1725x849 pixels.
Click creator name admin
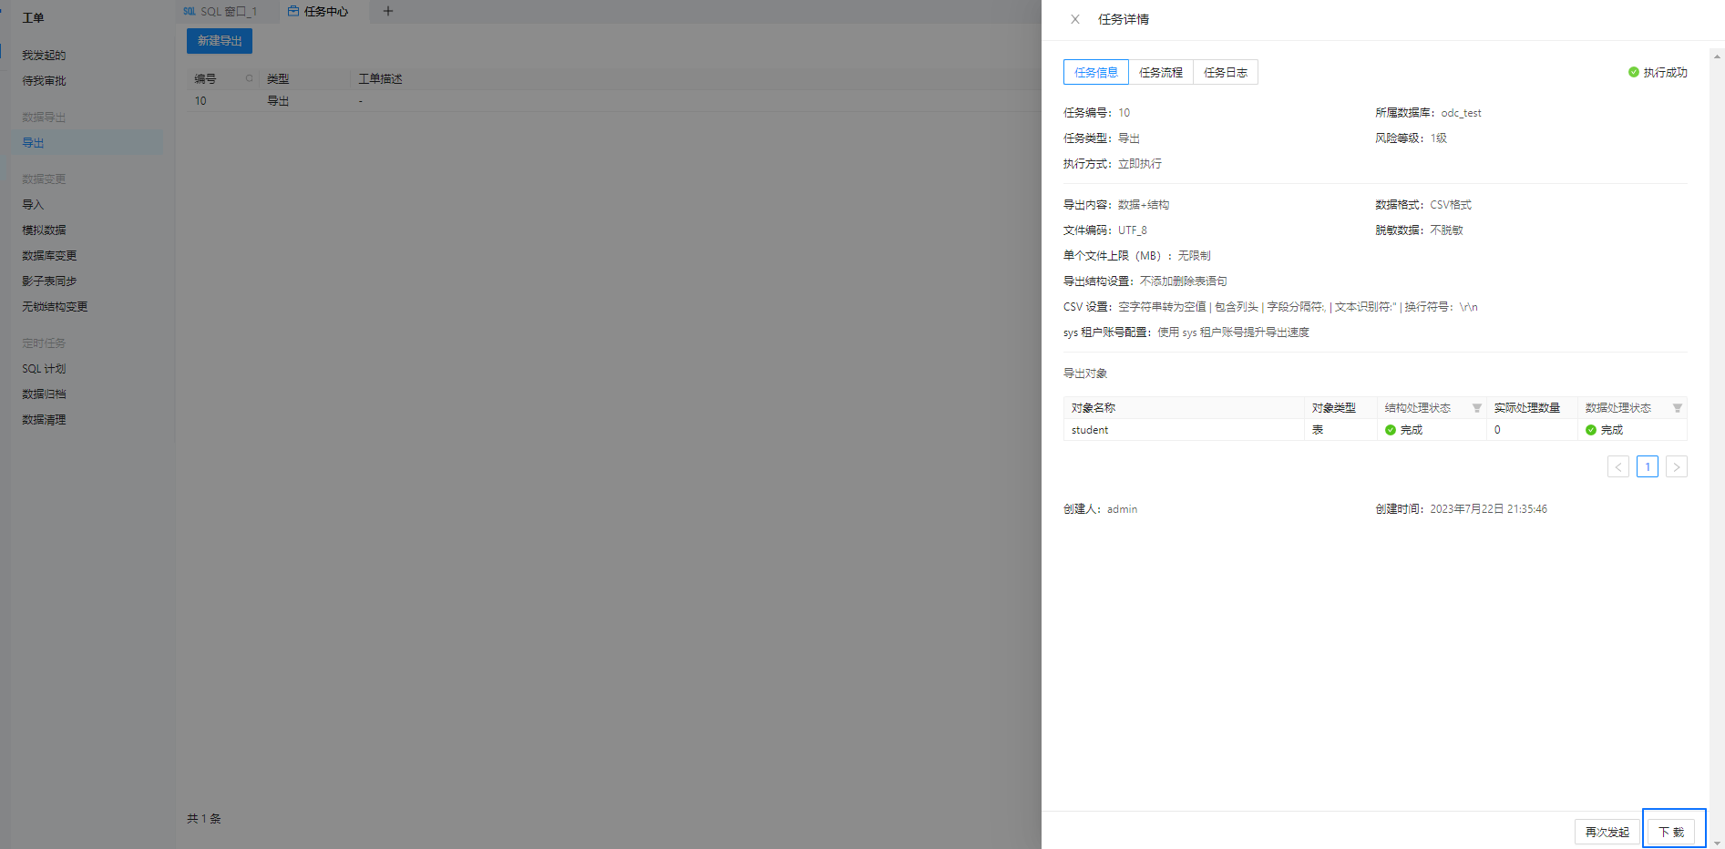pyautogui.click(x=1122, y=509)
